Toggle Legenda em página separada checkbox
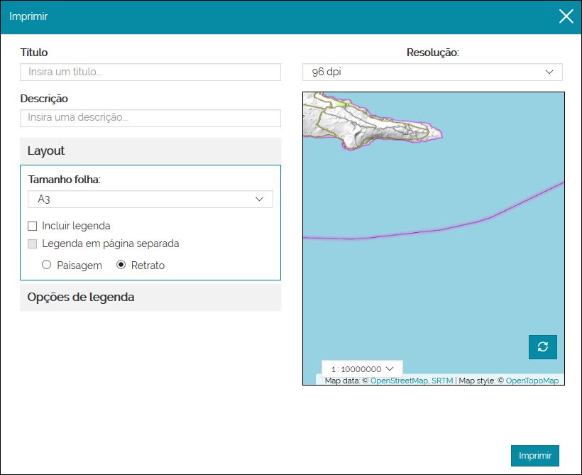The height and width of the screenshot is (475, 582). click(32, 244)
